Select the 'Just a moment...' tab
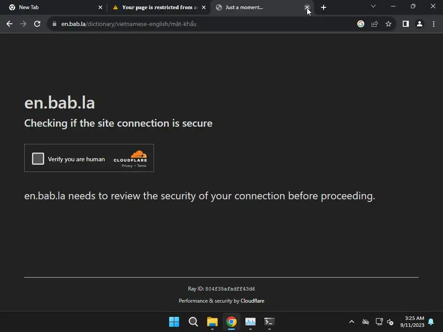 click(x=262, y=7)
